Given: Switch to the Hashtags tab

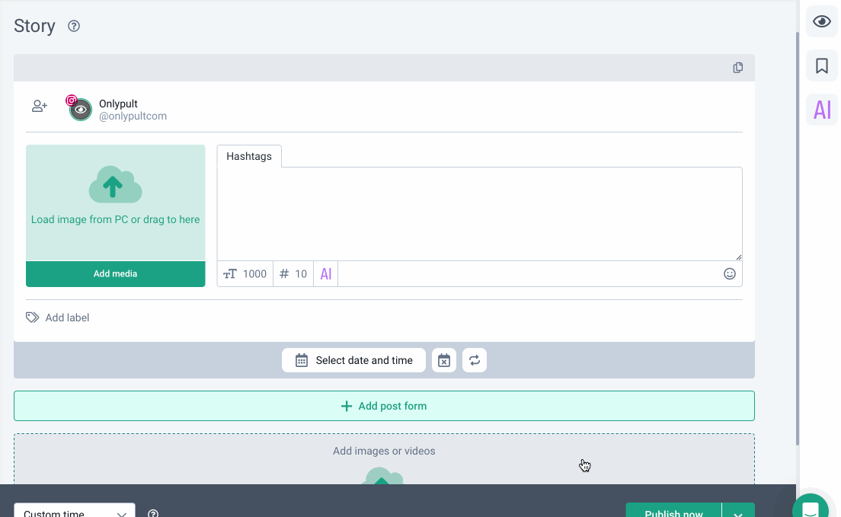Looking at the screenshot, I should coord(249,156).
